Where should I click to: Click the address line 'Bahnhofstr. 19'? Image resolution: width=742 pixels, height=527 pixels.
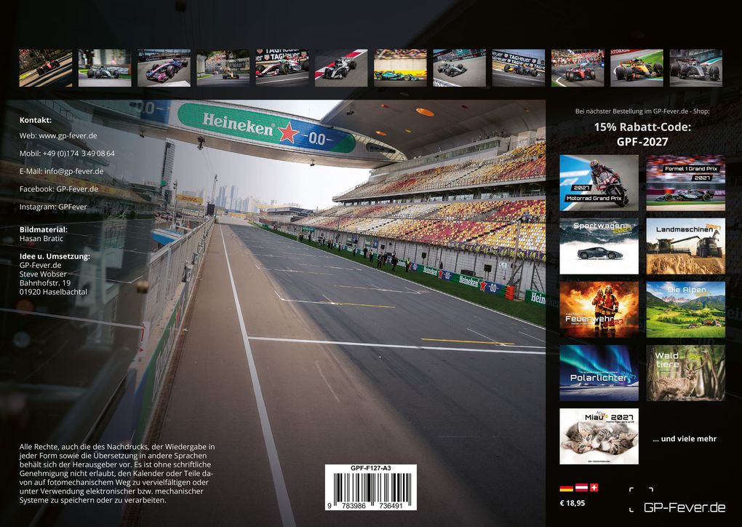pos(45,283)
